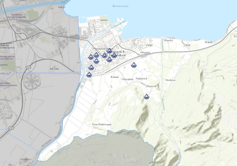Select the Uten Bömbergen place label

(102, 125)
